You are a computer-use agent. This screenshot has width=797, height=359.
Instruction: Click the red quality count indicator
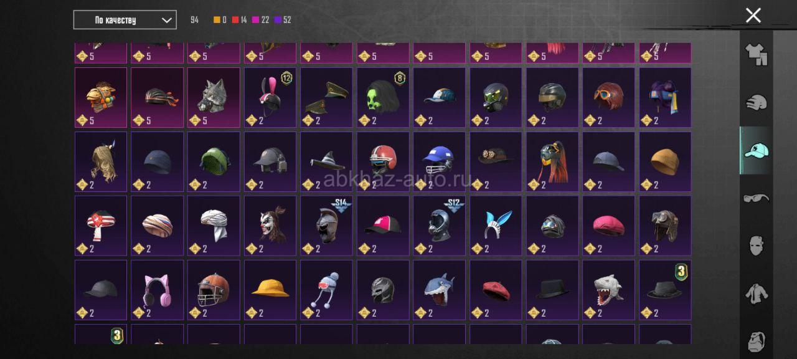coord(240,20)
